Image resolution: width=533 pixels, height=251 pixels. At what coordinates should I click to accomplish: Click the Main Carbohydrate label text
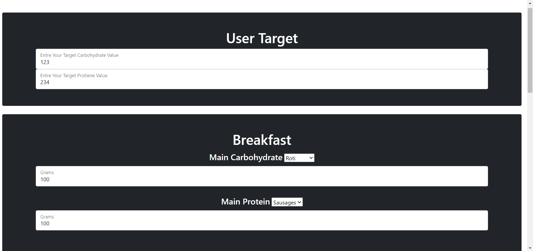pyautogui.click(x=246, y=157)
